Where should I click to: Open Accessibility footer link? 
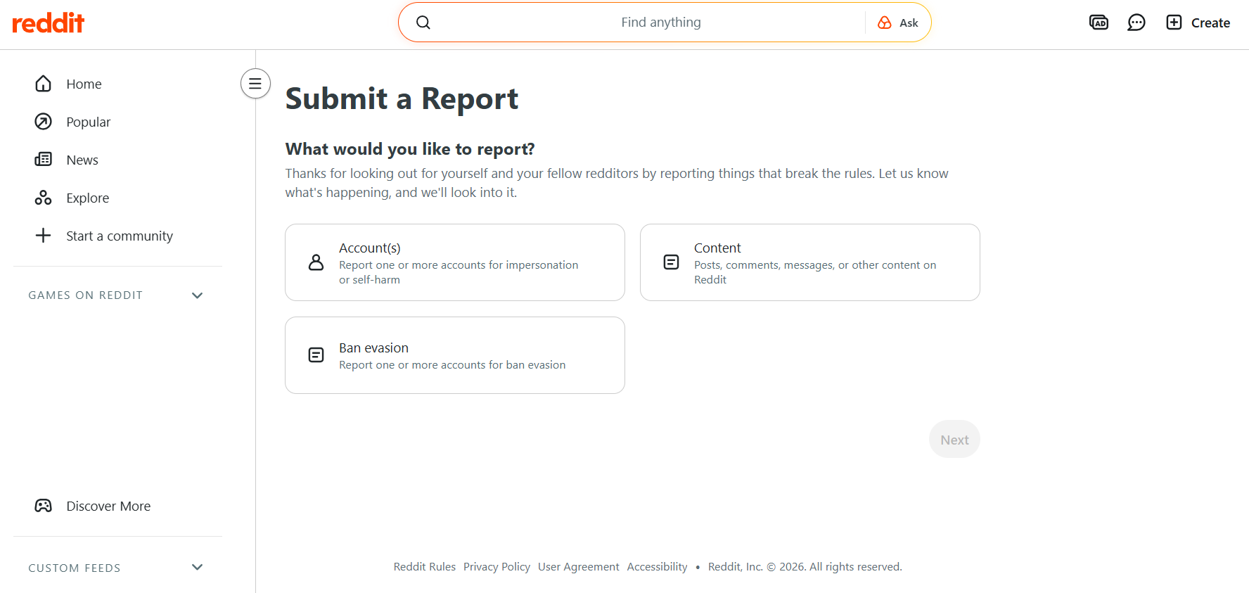[658, 567]
